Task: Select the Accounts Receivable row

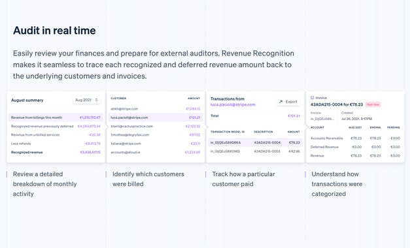Action: pos(355,138)
